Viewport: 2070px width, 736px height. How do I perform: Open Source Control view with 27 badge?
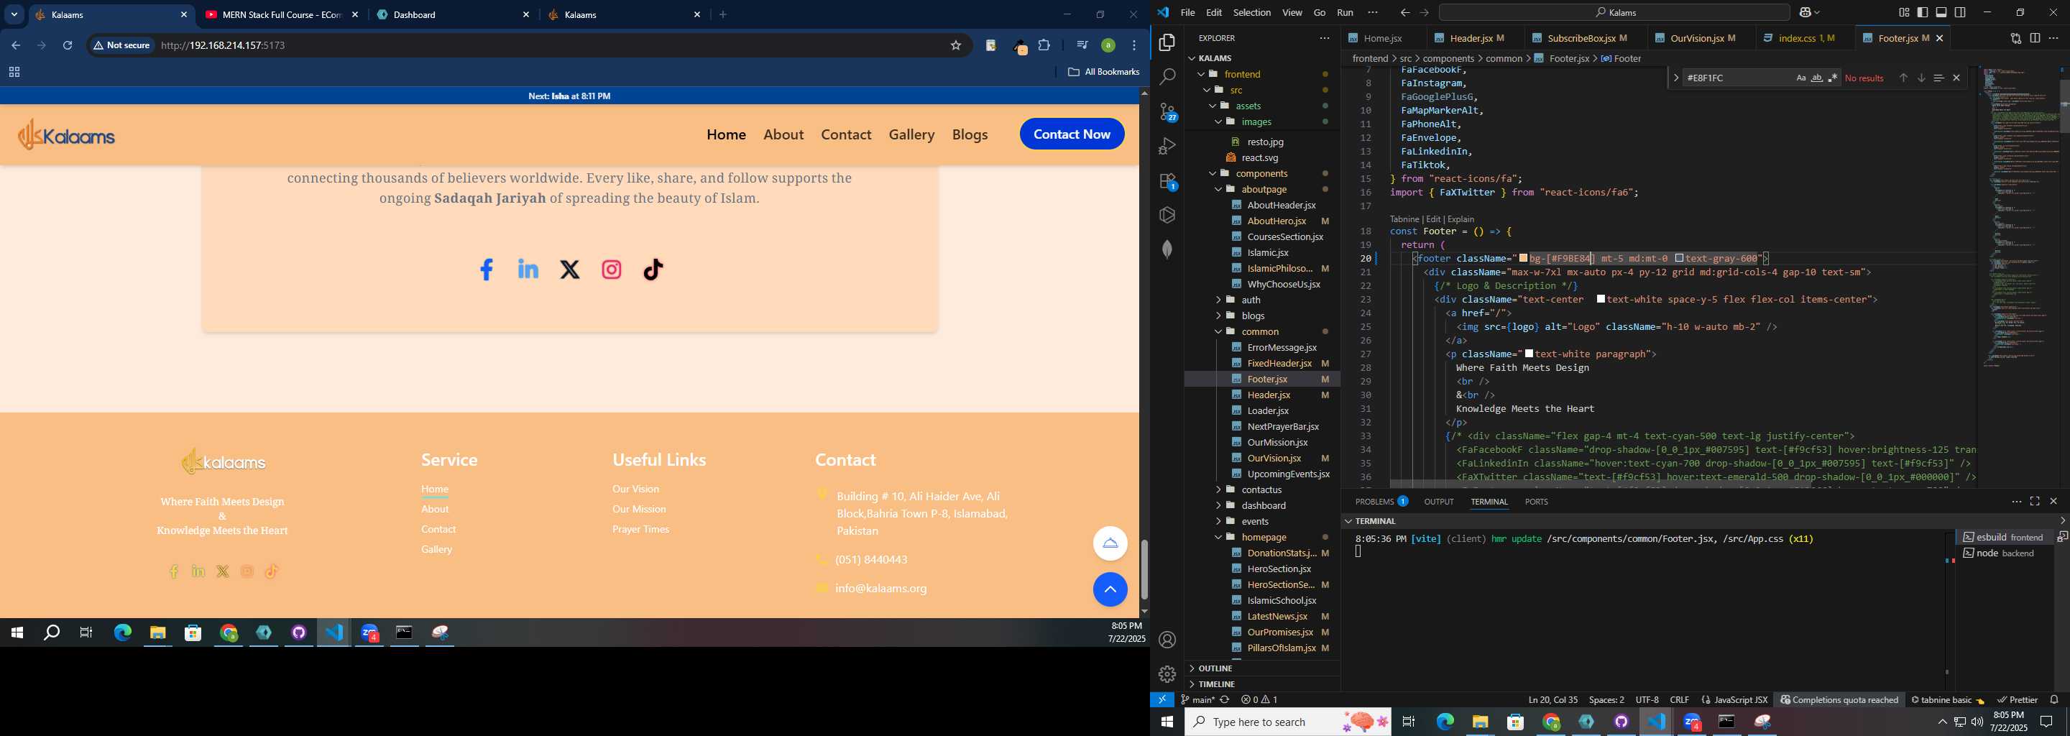tap(1167, 111)
